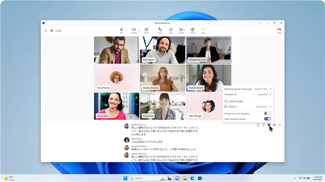Screen dimensions: 325x182
Task: Click the captions thumbs down icon
Action: click(x=263, y=125)
